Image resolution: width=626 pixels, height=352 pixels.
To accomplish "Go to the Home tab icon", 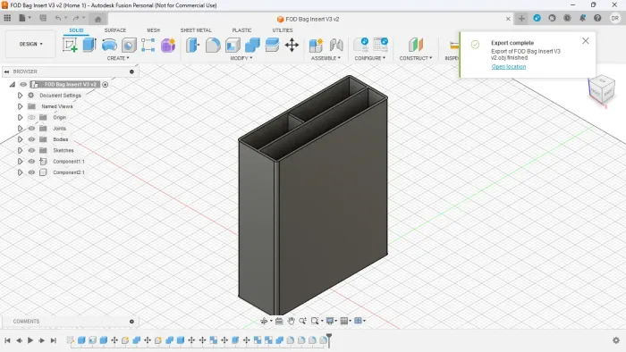I will (97, 19).
